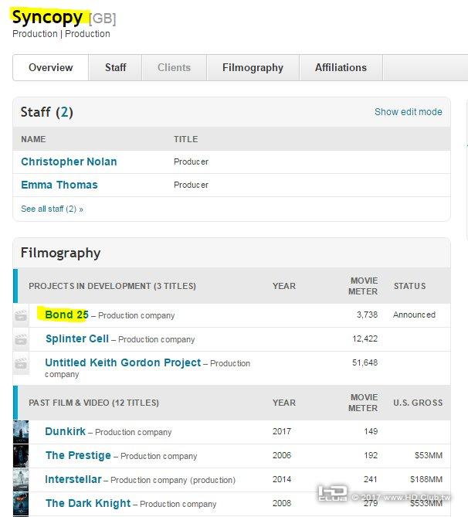Open Christopher Nolan's profile

69,162
